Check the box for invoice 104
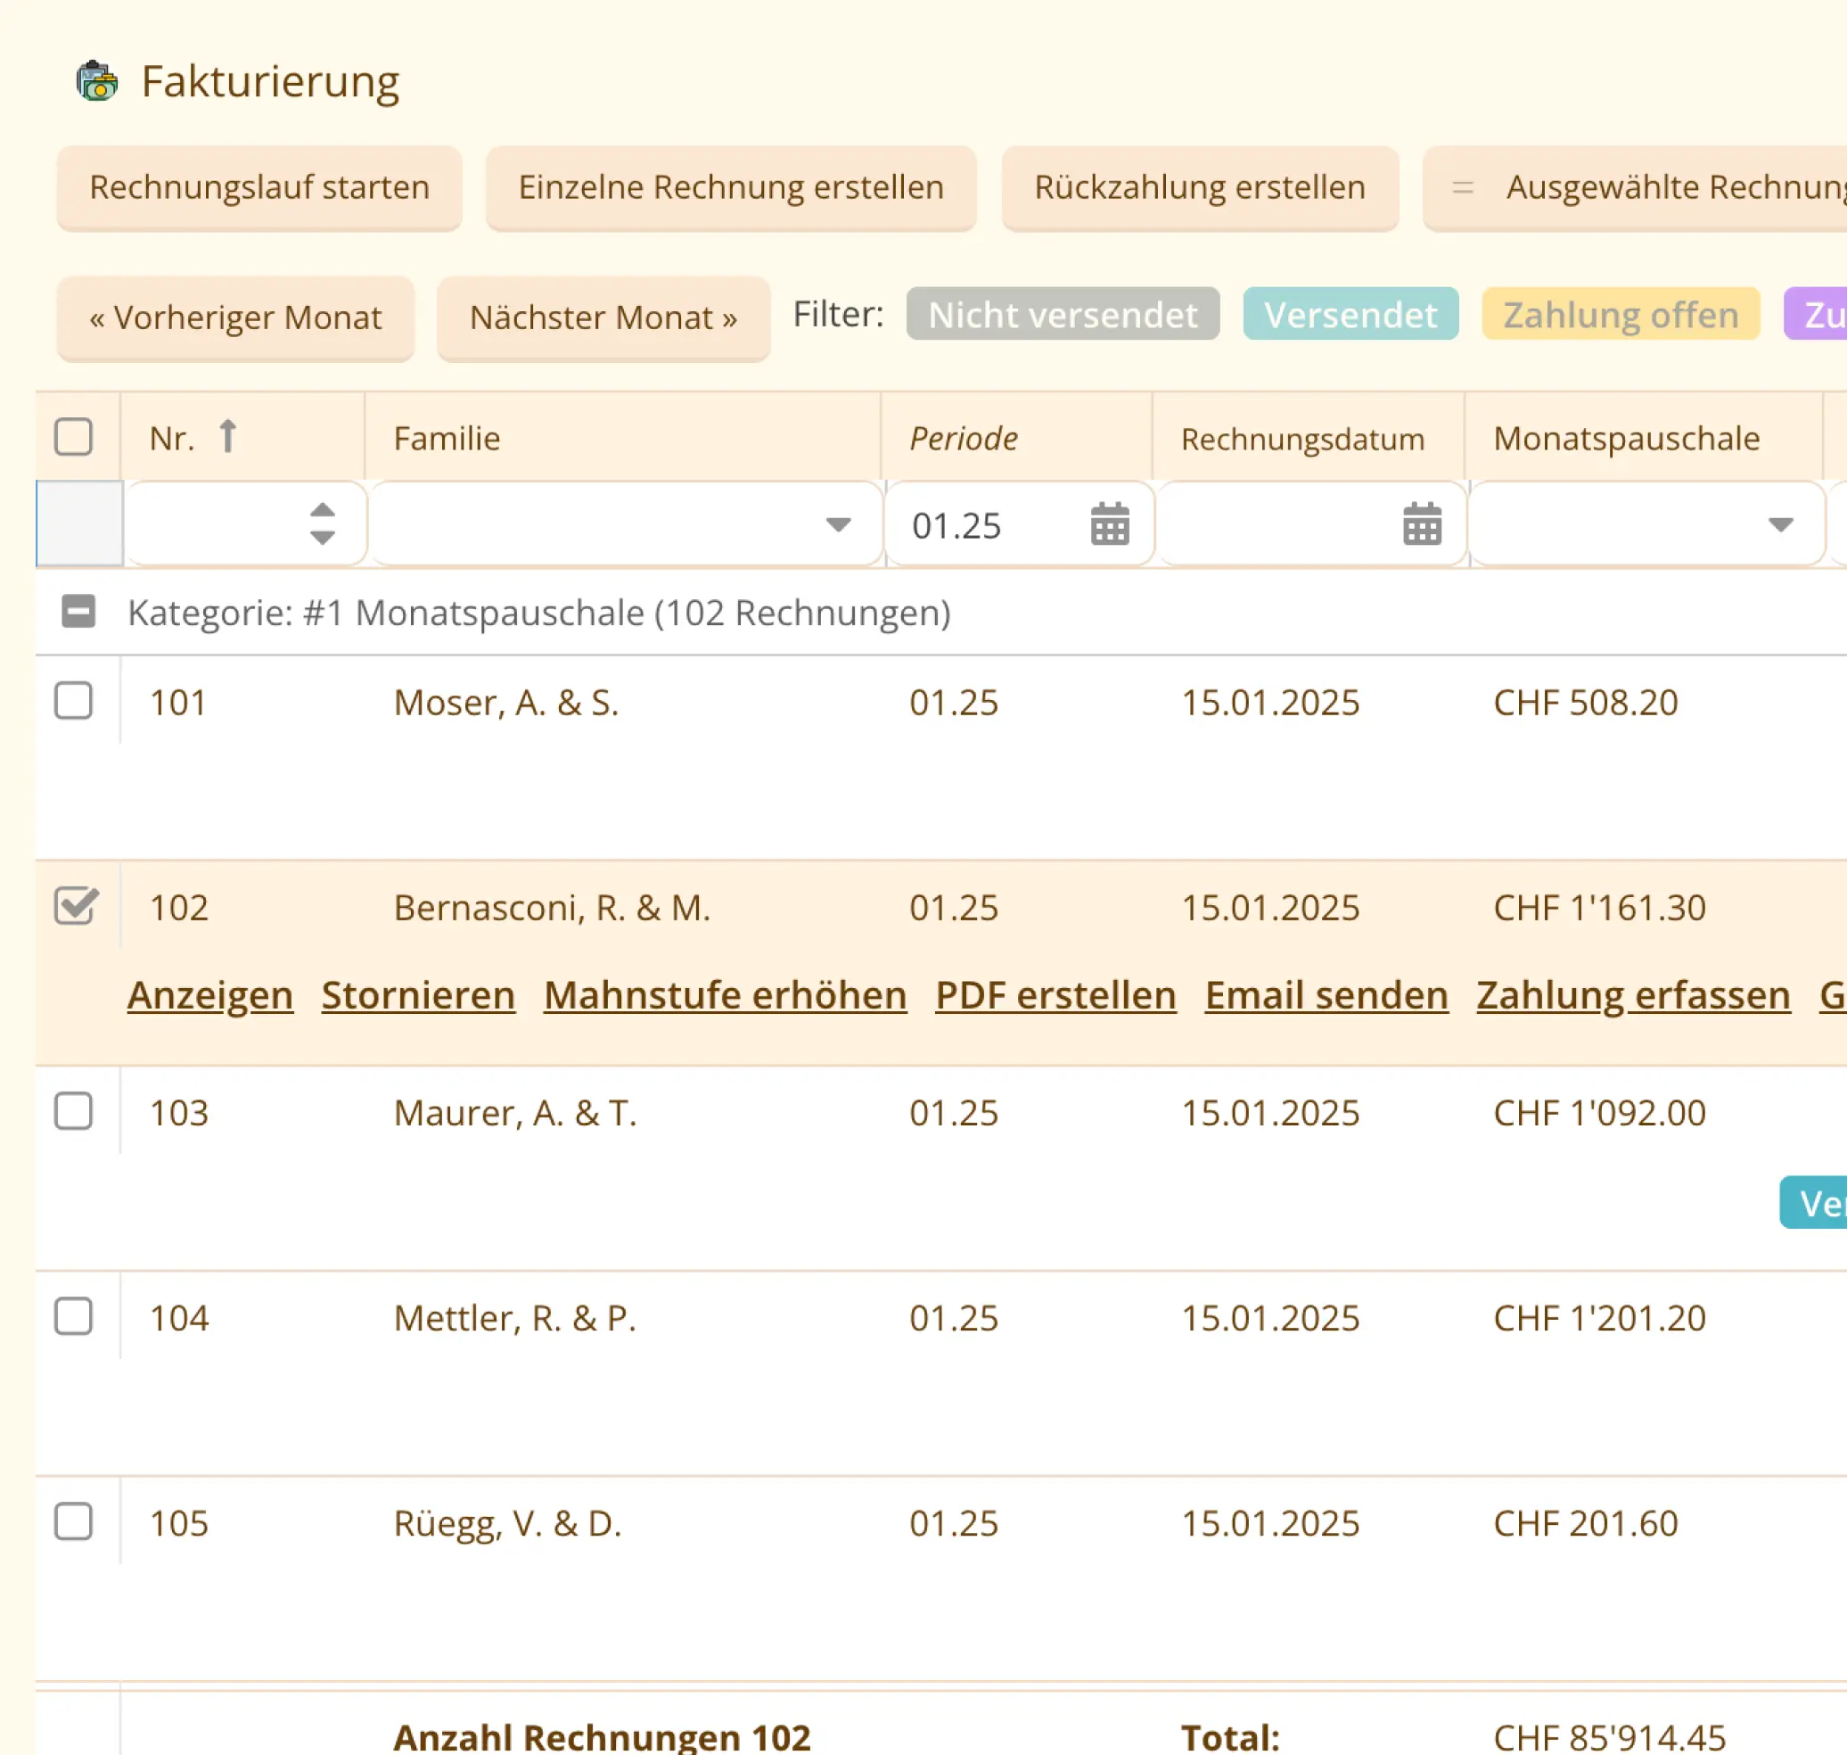 (74, 1316)
